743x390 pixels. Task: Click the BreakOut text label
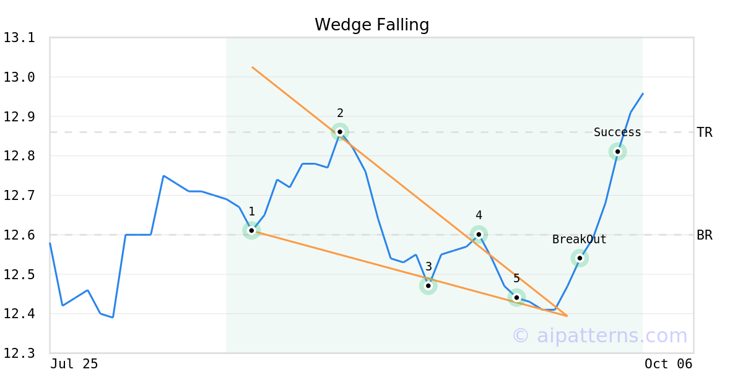(579, 240)
